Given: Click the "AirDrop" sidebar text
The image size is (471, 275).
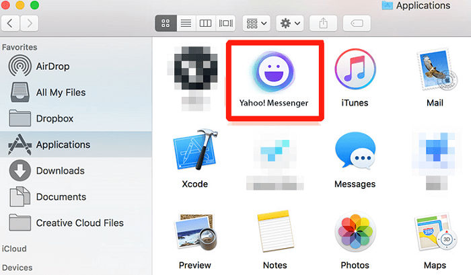Looking at the screenshot, I should click(53, 66).
